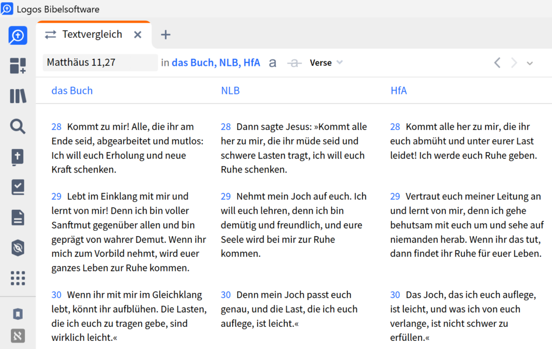Image resolution: width=552 pixels, height=349 pixels.
Task: Click verse number 30 in das Buch column
Action: point(56,295)
